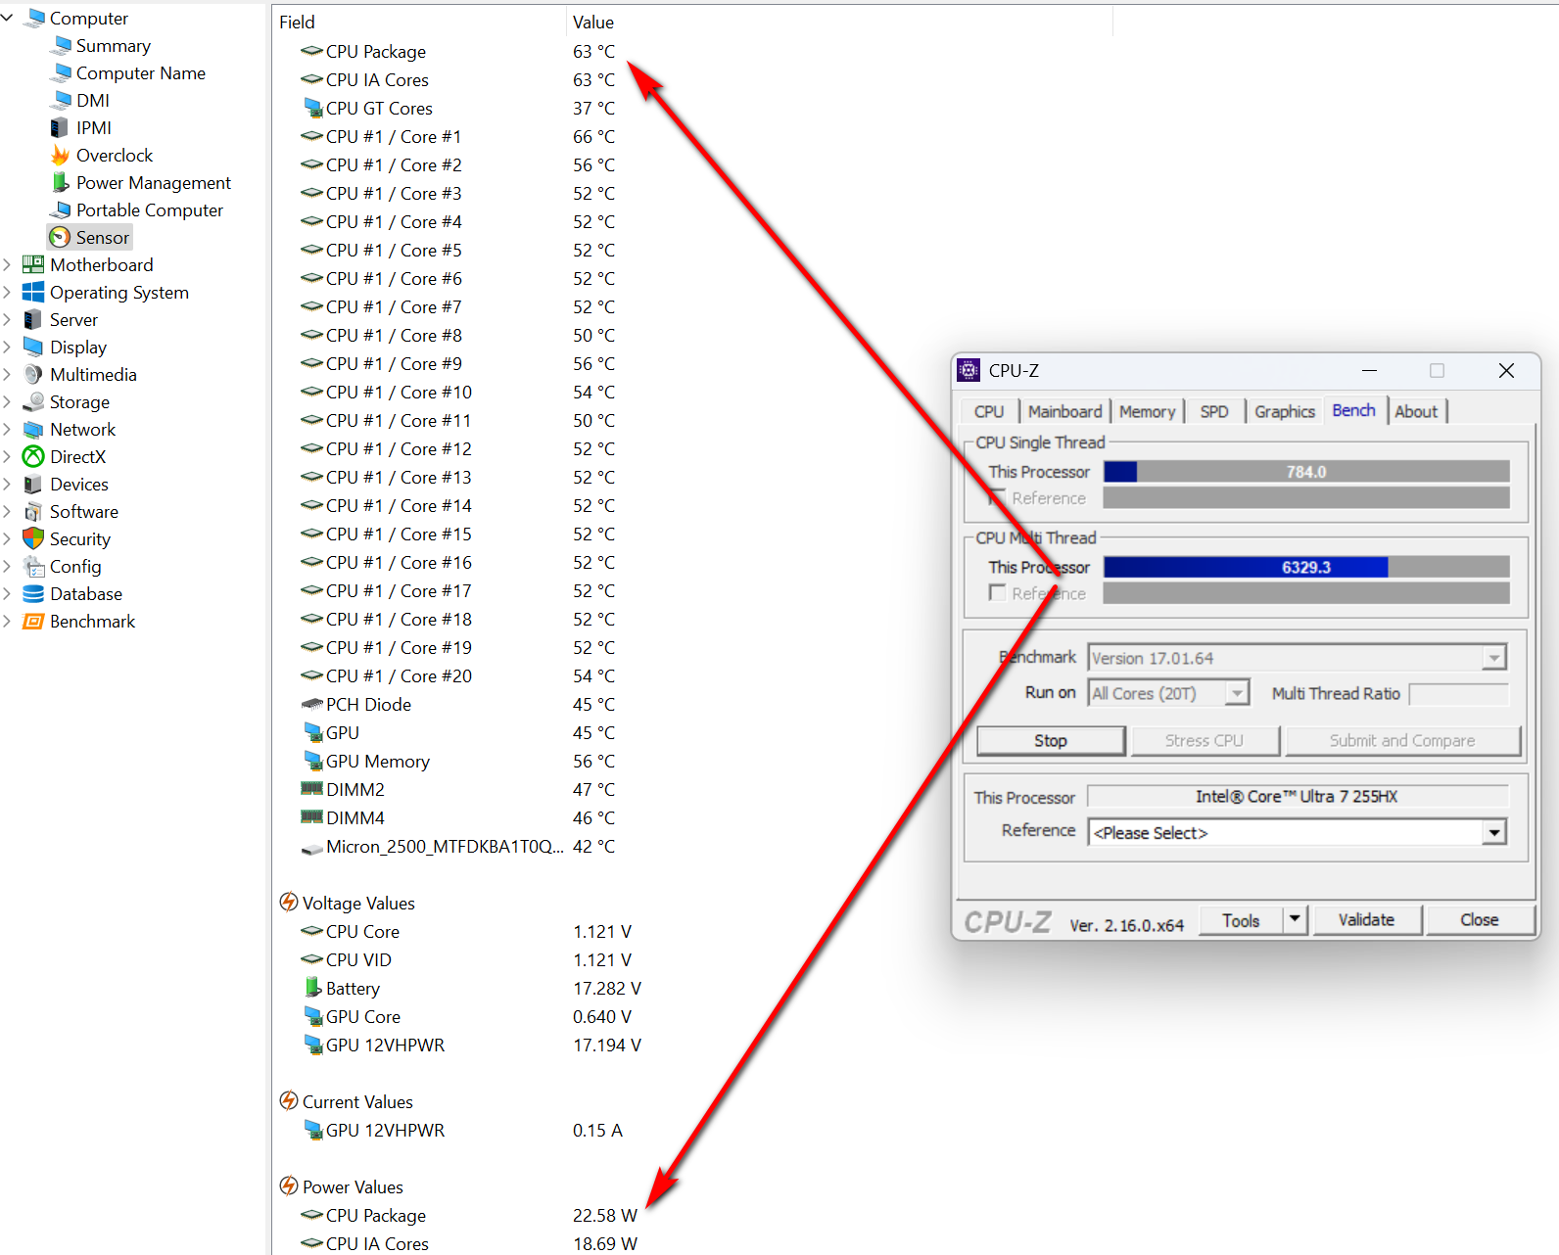Toggle the Multi Thread Reference checkbox
Screen dimensions: 1559x1255
[x=997, y=592]
